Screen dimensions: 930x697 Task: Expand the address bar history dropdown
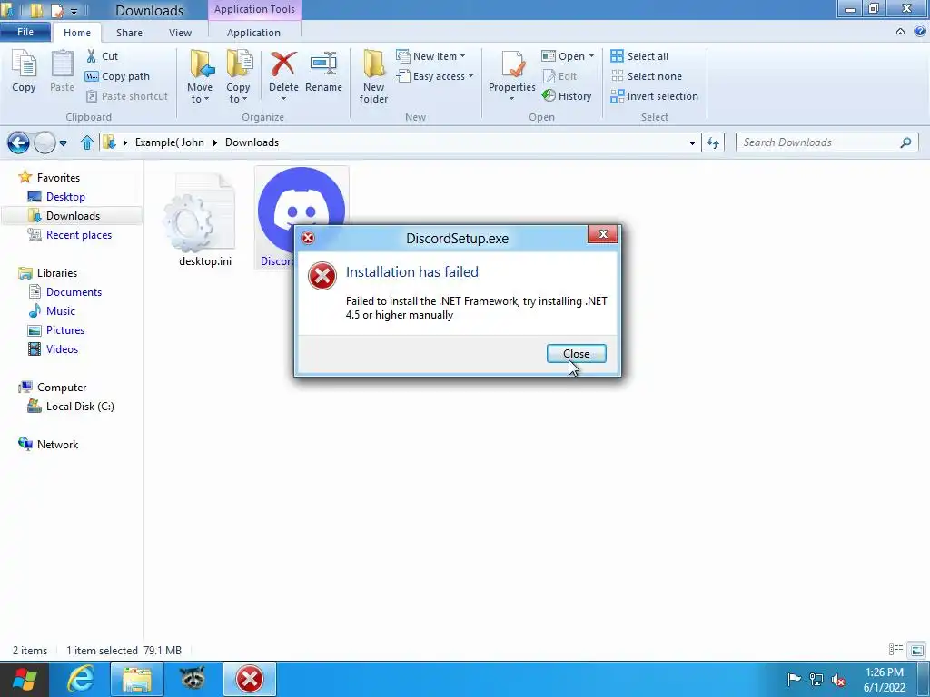692,142
